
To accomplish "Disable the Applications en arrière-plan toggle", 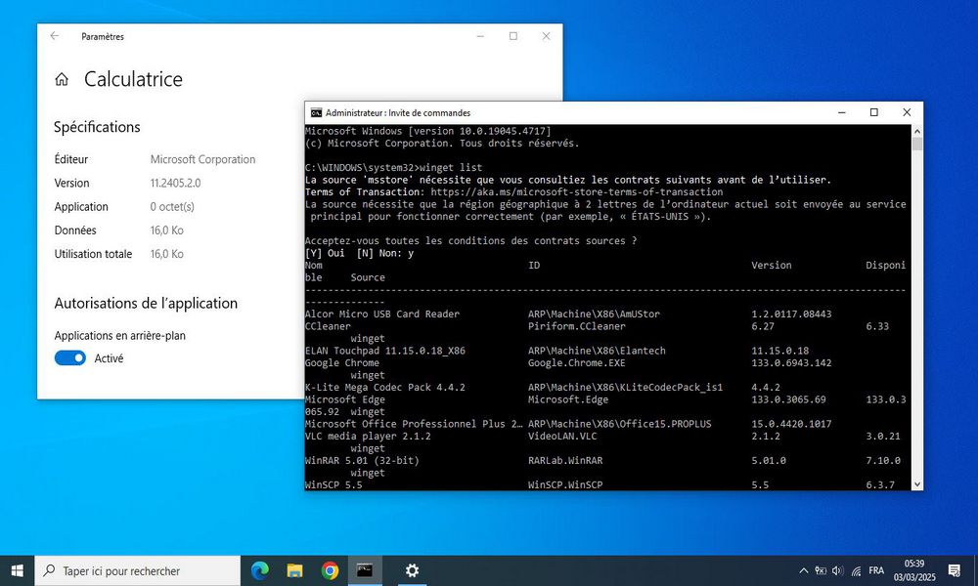I will point(69,358).
